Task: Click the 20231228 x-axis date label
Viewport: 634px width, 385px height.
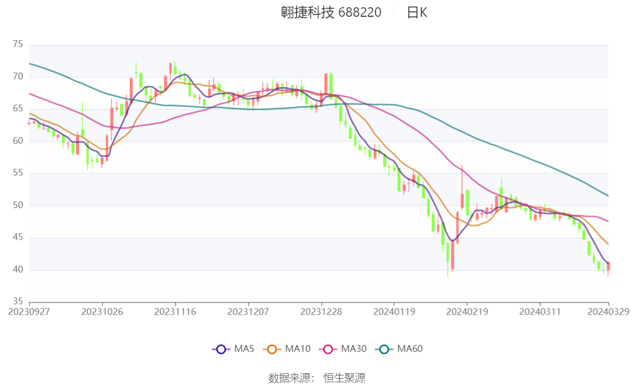Action: [x=321, y=312]
